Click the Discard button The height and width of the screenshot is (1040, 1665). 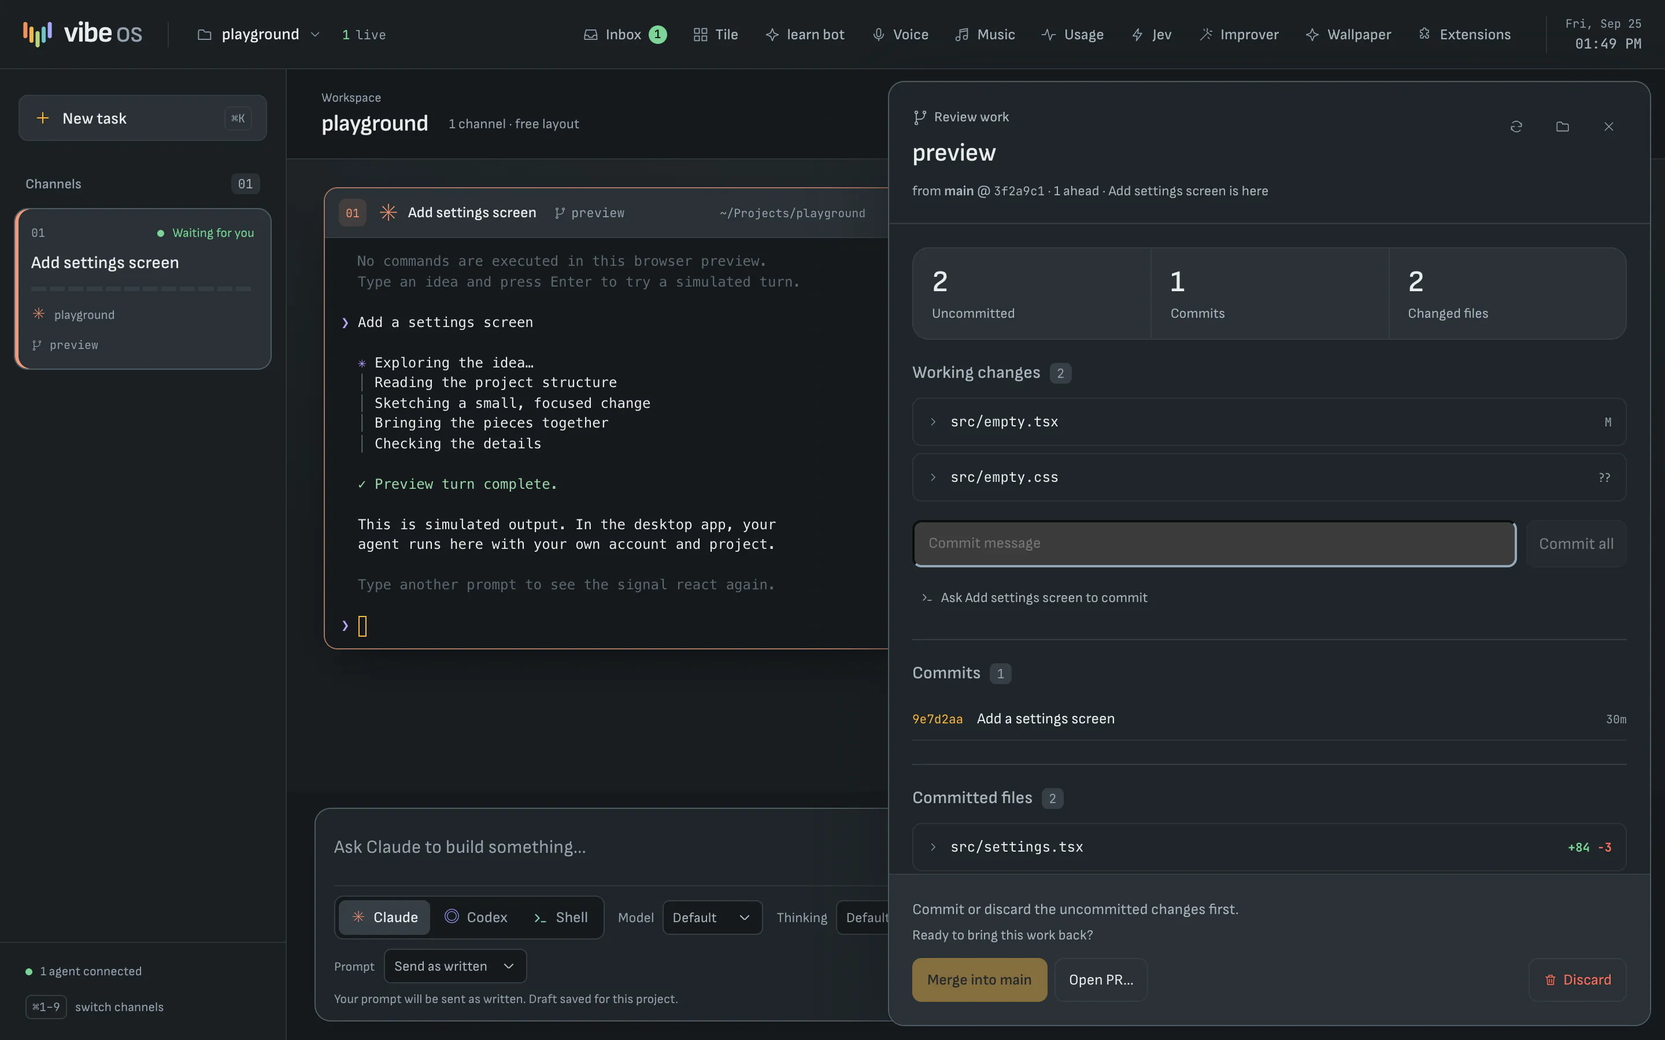click(1578, 979)
